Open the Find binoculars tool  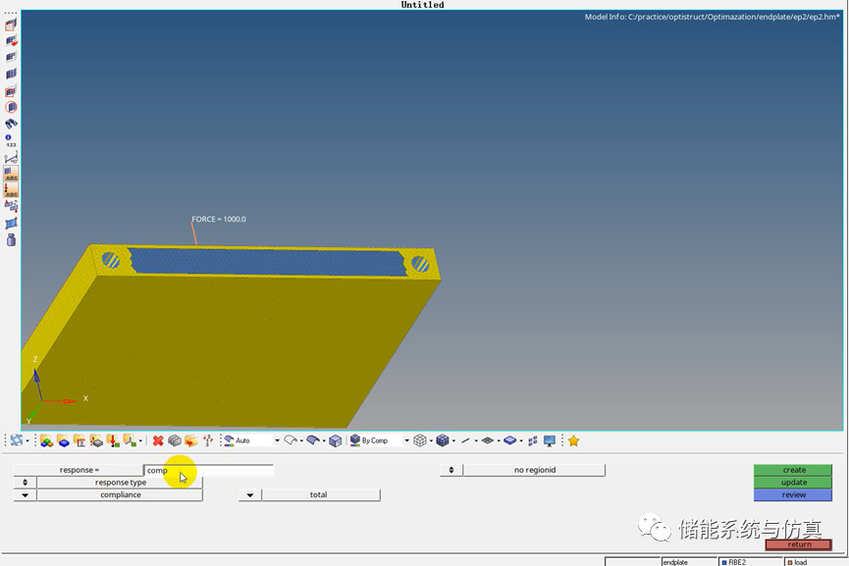[x=11, y=124]
